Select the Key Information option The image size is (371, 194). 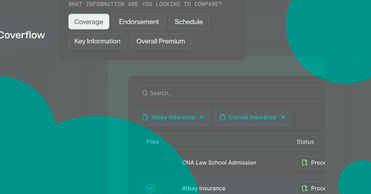click(x=97, y=41)
